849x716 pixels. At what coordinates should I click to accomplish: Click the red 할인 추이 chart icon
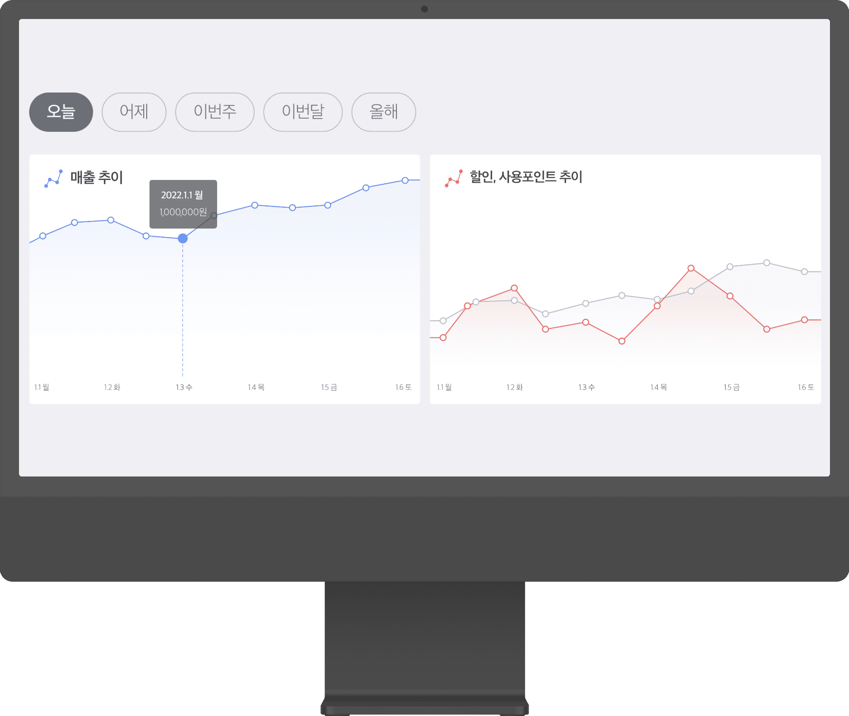click(454, 178)
